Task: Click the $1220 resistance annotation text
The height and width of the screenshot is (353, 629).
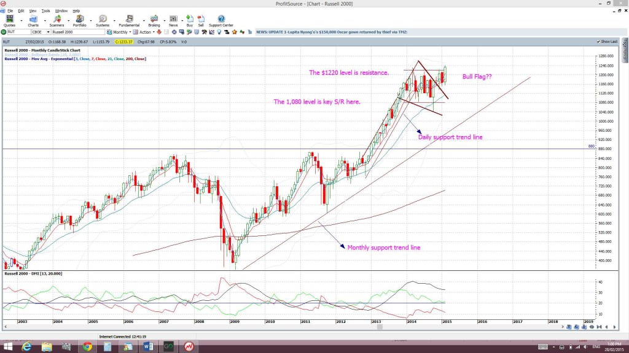Action: [x=349, y=73]
